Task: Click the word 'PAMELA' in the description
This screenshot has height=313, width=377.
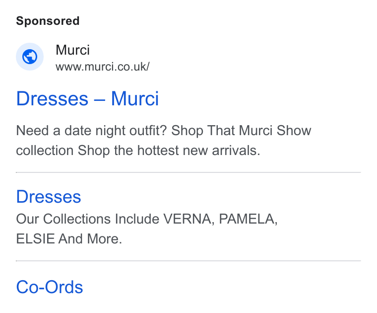Action: [248, 219]
